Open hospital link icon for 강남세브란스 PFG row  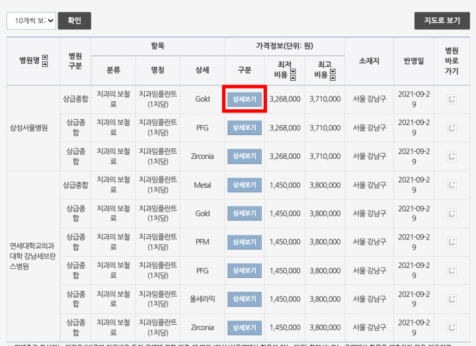[x=452, y=271]
